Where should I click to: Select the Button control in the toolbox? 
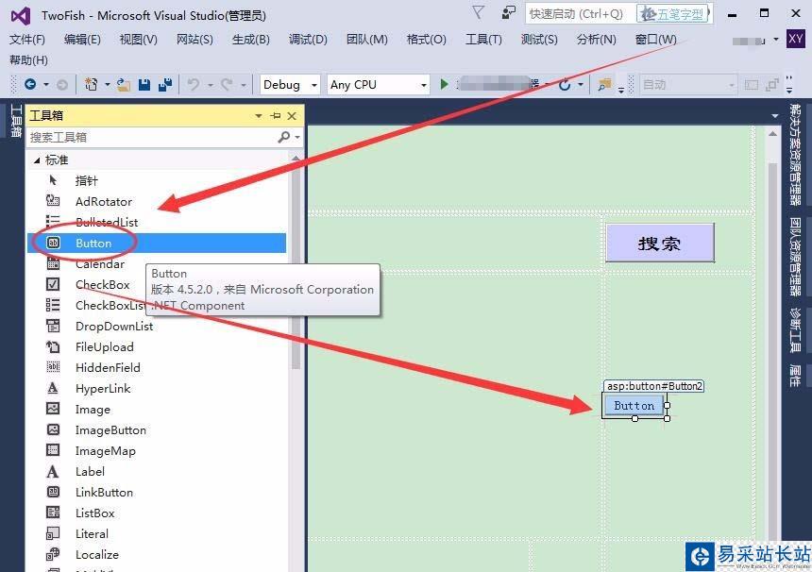pyautogui.click(x=157, y=243)
